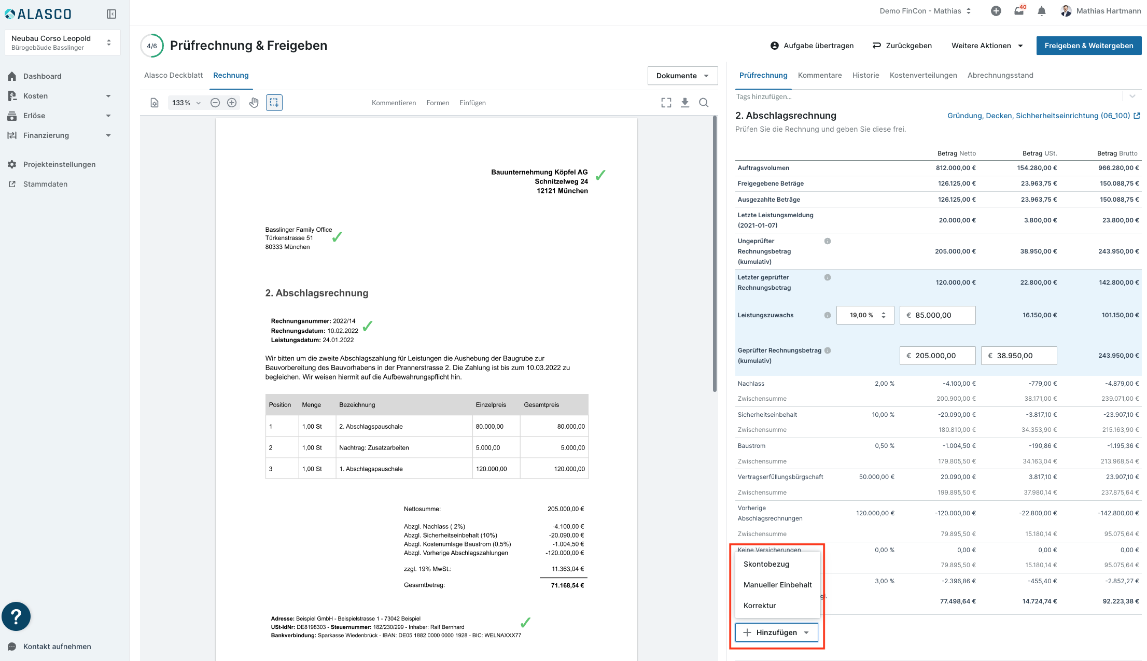Open the inbox icon with badge 40

click(x=1019, y=11)
